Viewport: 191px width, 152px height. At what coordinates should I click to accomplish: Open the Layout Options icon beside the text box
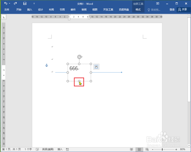pos(96,67)
